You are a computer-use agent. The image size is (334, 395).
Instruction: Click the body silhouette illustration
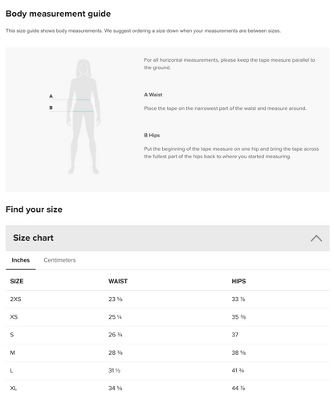point(83,116)
